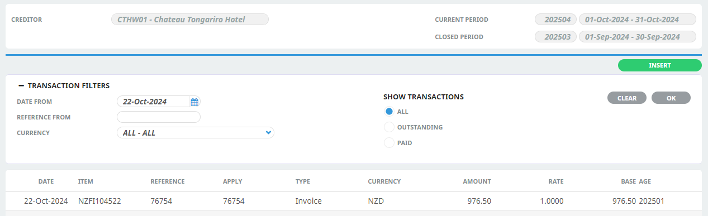The image size is (708, 216).
Task: Select the invoice row NZFI104522
Action: click(353, 201)
